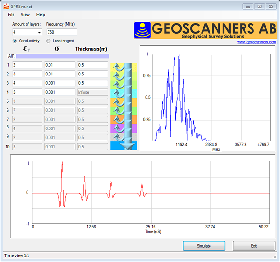280x262 pixels.
Task: Click the yellow layer 1 reflection arrow icon
Action: (x=119, y=67)
